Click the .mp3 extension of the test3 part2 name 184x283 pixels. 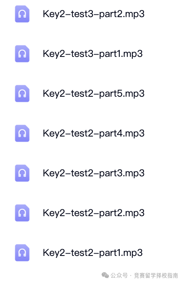pos(134,14)
